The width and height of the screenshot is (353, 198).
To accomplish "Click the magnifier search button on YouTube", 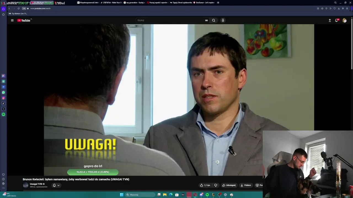I will click(213, 20).
